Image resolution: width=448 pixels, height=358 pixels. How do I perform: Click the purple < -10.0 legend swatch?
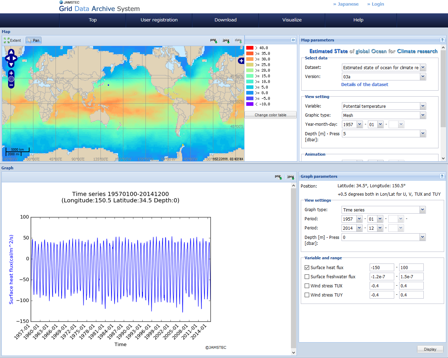pyautogui.click(x=250, y=104)
